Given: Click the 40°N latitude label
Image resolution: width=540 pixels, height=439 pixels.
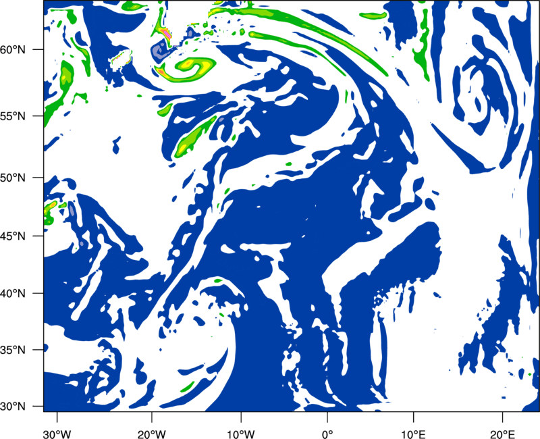Looking at the screenshot, I should [x=13, y=294].
